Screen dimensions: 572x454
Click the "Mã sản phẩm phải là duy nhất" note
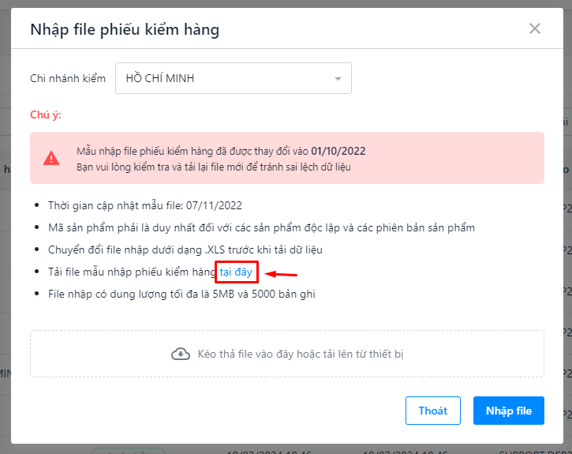point(262,227)
